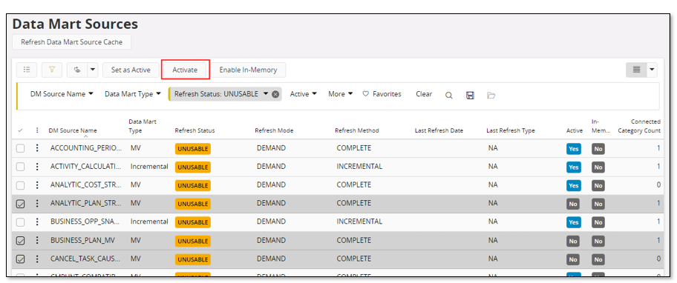Tick the checkbox for ACTIVITY_CALCULATI... row
Viewport: 677px width, 283px height.
coord(20,167)
